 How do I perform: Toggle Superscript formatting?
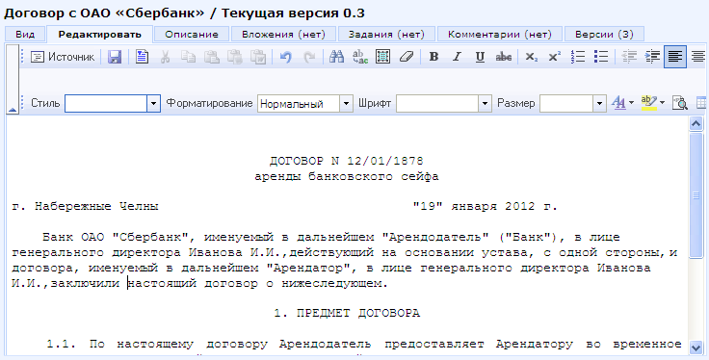coord(554,57)
